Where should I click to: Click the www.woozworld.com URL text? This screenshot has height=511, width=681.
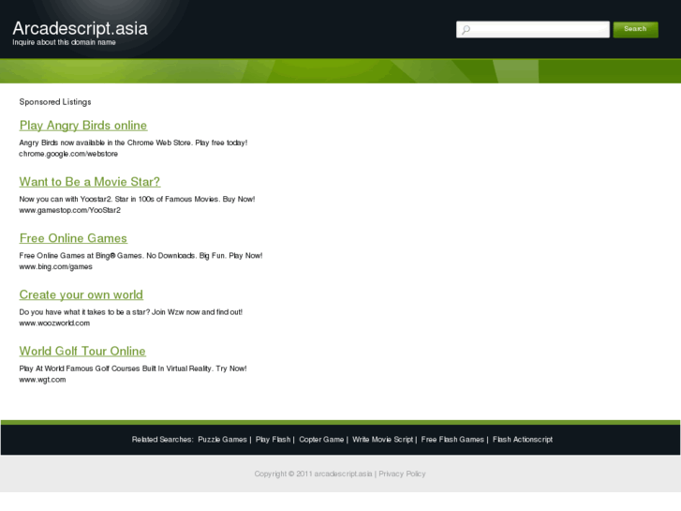tap(54, 323)
